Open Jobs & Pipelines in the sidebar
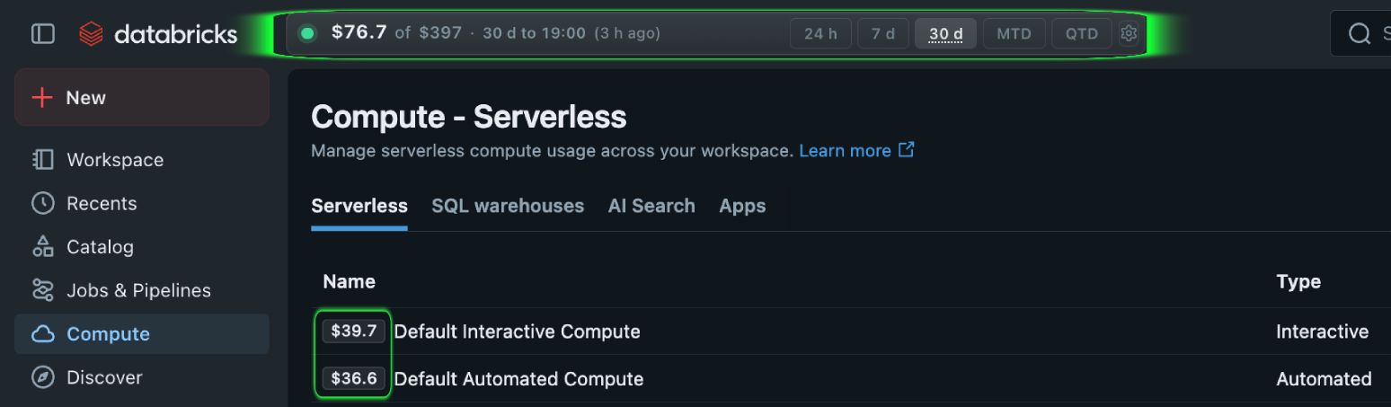The image size is (1391, 407). point(142,290)
